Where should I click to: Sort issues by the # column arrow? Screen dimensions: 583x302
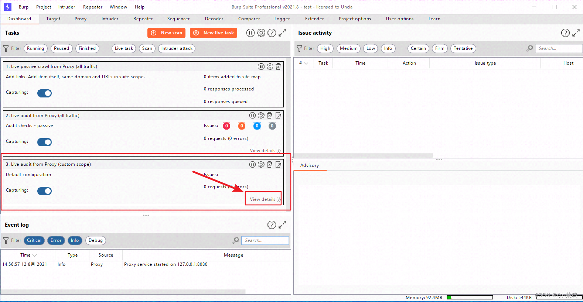pos(306,63)
